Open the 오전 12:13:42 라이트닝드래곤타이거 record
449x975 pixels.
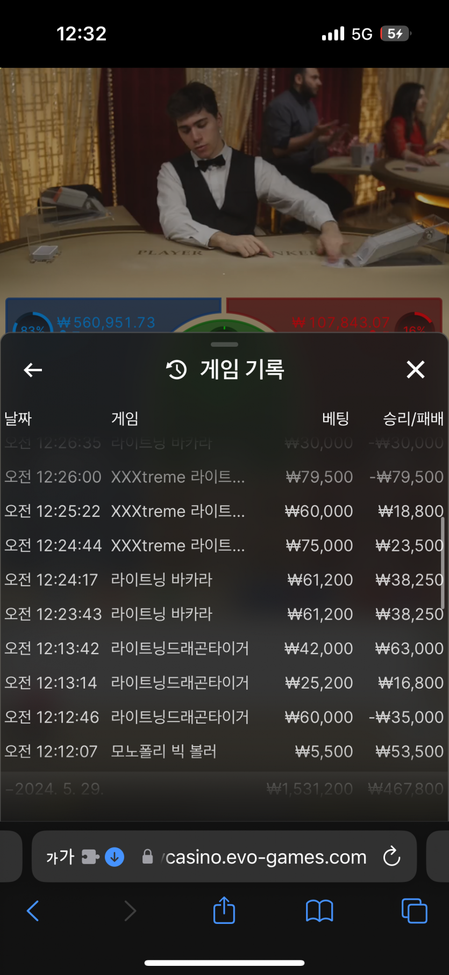click(224, 649)
